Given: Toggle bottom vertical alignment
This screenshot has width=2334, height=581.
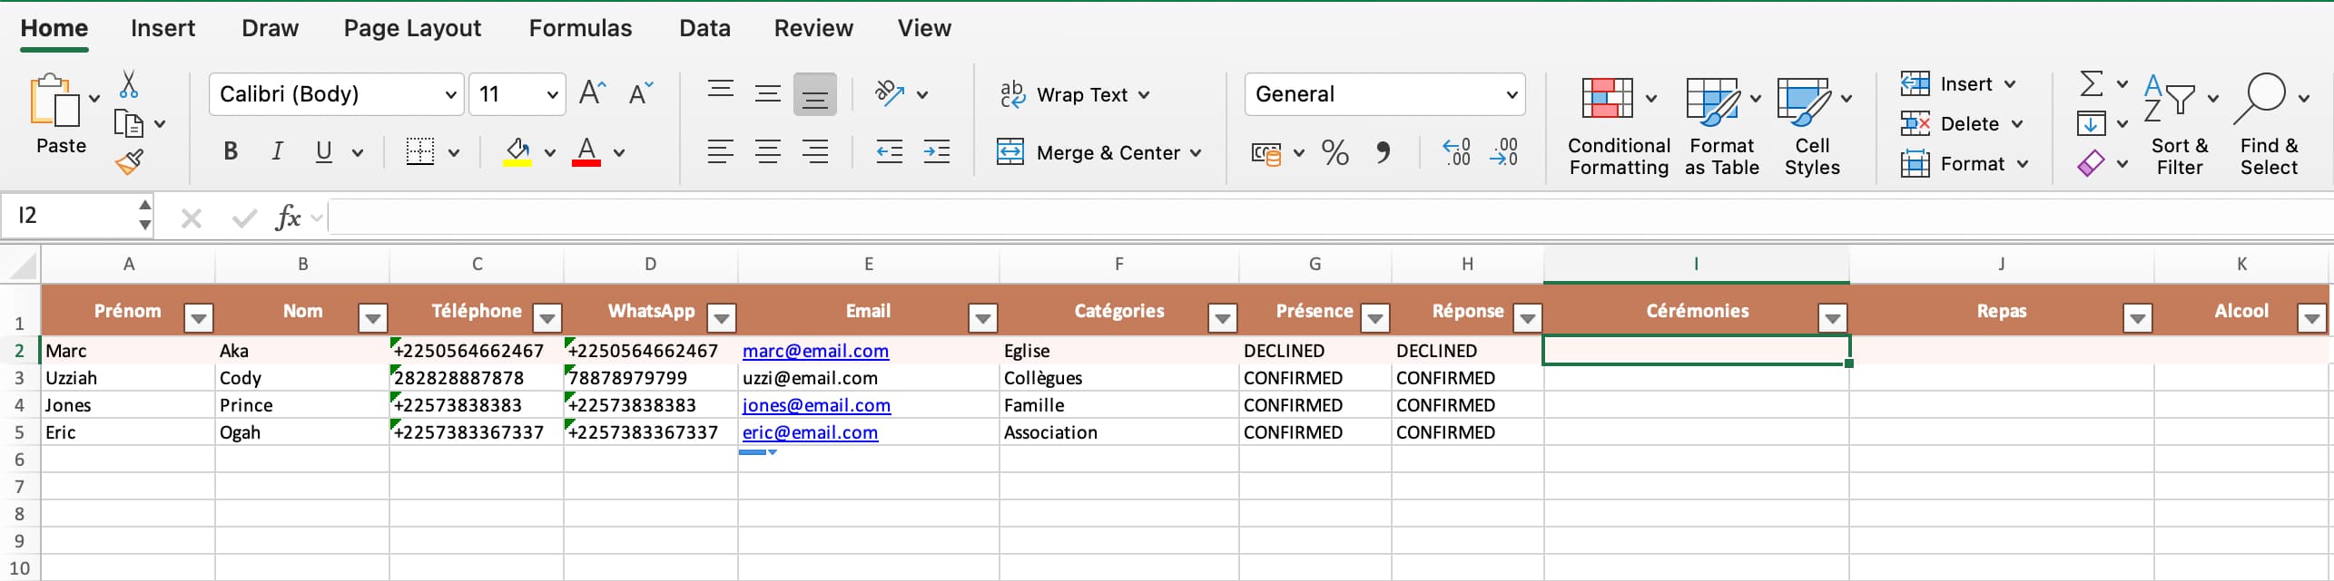Looking at the screenshot, I should click(815, 94).
